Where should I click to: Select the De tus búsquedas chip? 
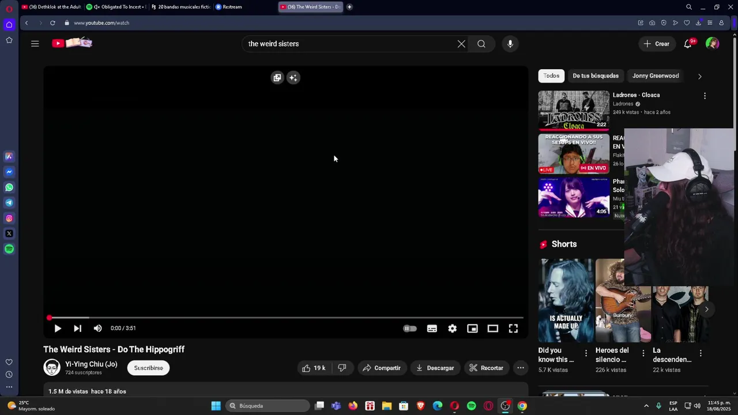(x=596, y=76)
